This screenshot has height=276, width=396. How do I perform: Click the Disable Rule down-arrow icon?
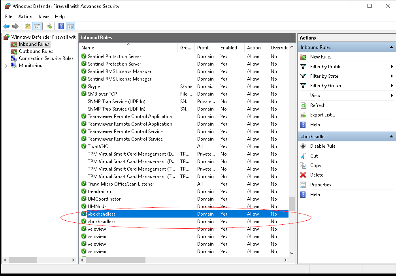[x=303, y=146]
